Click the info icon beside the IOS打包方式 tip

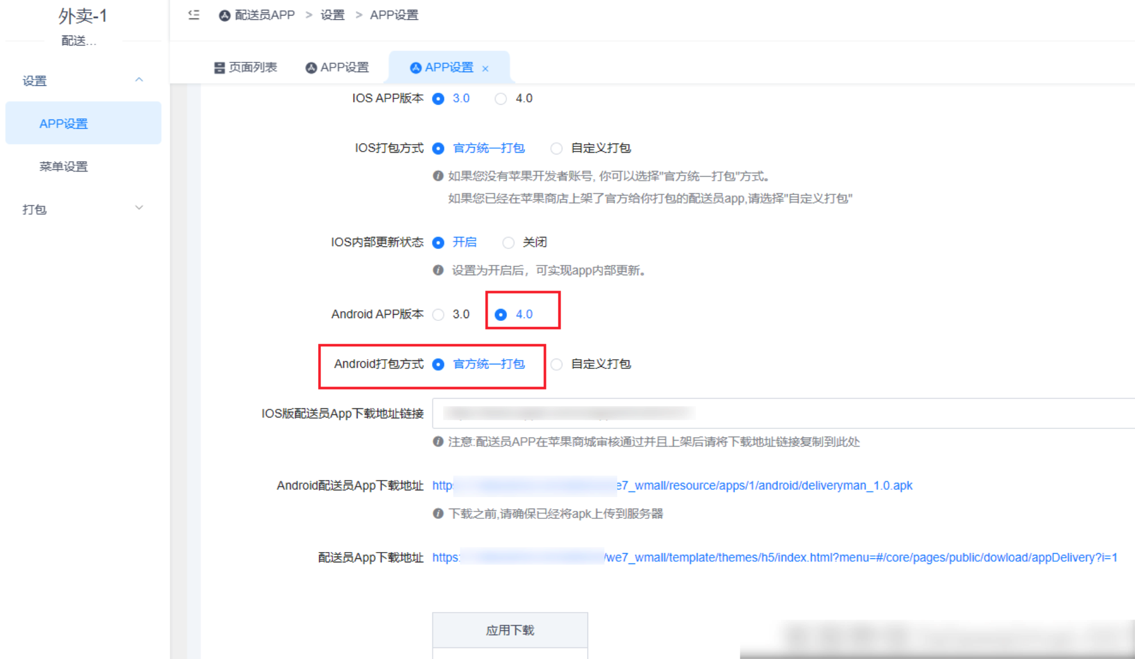(x=438, y=177)
